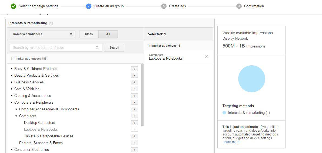The height and width of the screenshot is (153, 322).
Task: Add Computer Accessories & Components via » button
Action: click(134, 109)
